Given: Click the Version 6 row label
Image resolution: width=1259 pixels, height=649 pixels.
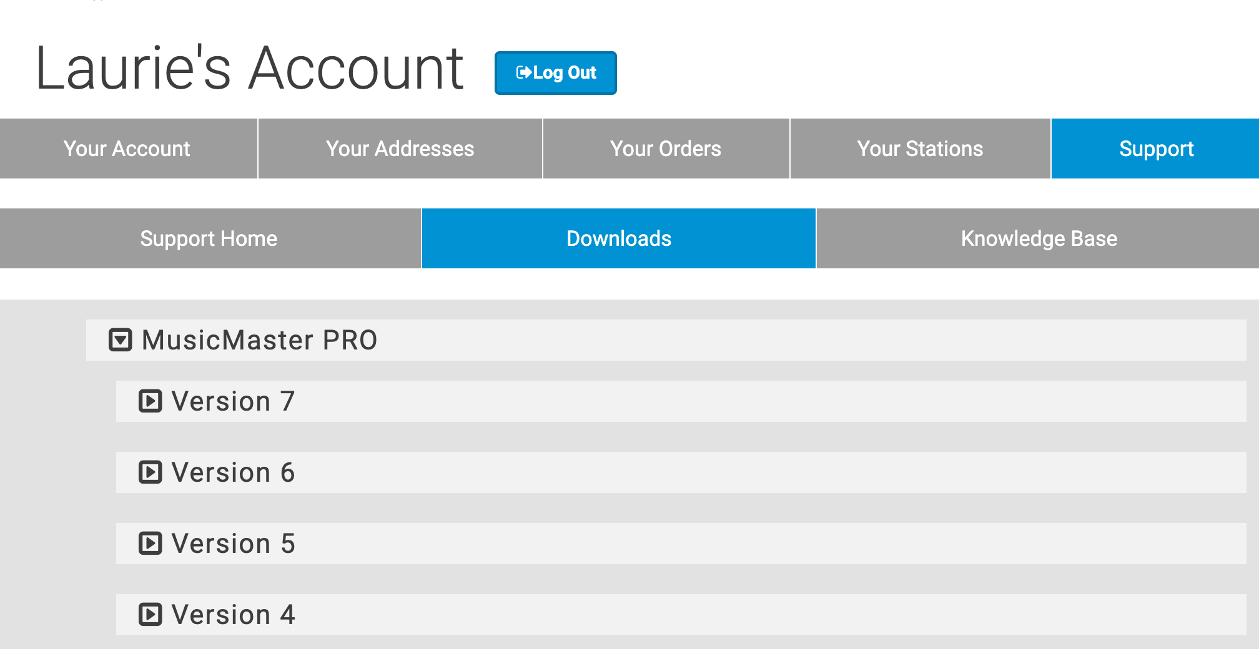Looking at the screenshot, I should (233, 472).
